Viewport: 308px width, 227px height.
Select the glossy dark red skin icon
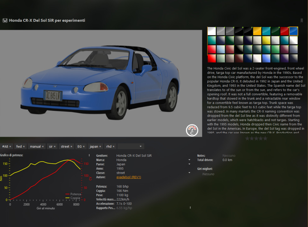pos(284,31)
